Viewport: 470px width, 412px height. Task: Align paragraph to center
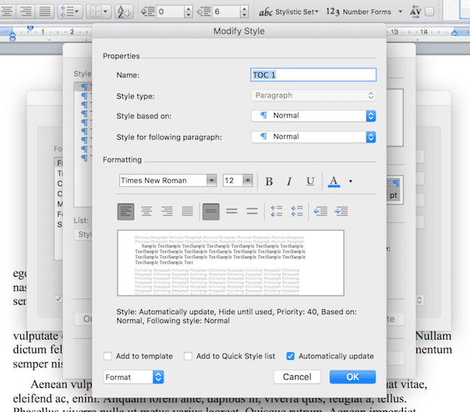(146, 211)
